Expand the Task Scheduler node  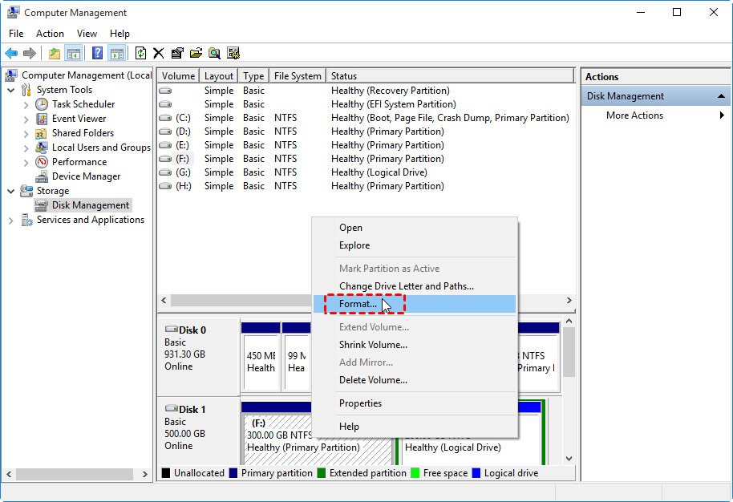pos(26,105)
